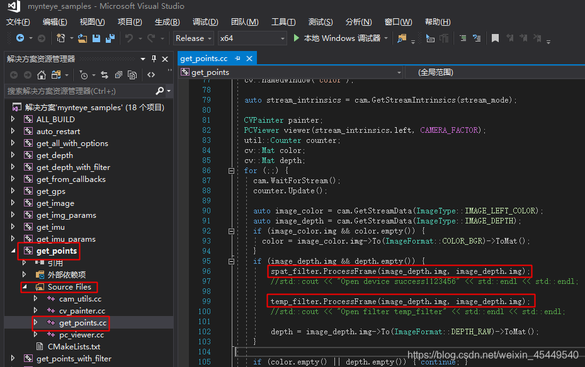The width and height of the screenshot is (585, 367).
Task: Collapse all Solution Explorer nodes
Action: [118, 75]
